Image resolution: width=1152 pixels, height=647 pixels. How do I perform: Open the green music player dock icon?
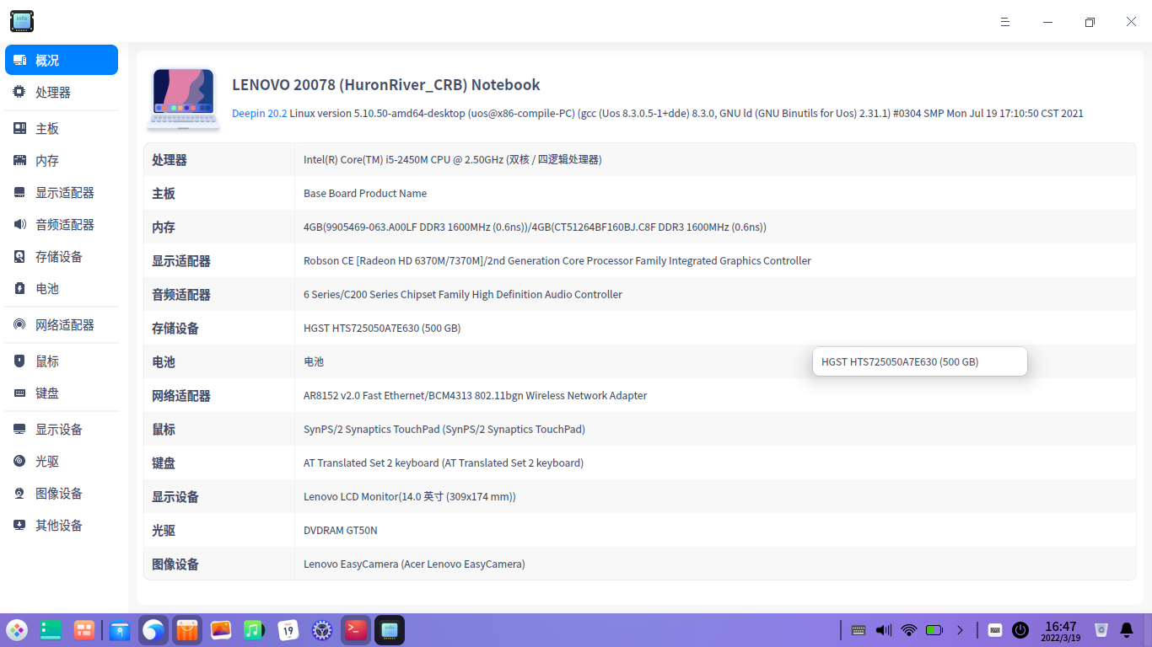click(x=255, y=630)
